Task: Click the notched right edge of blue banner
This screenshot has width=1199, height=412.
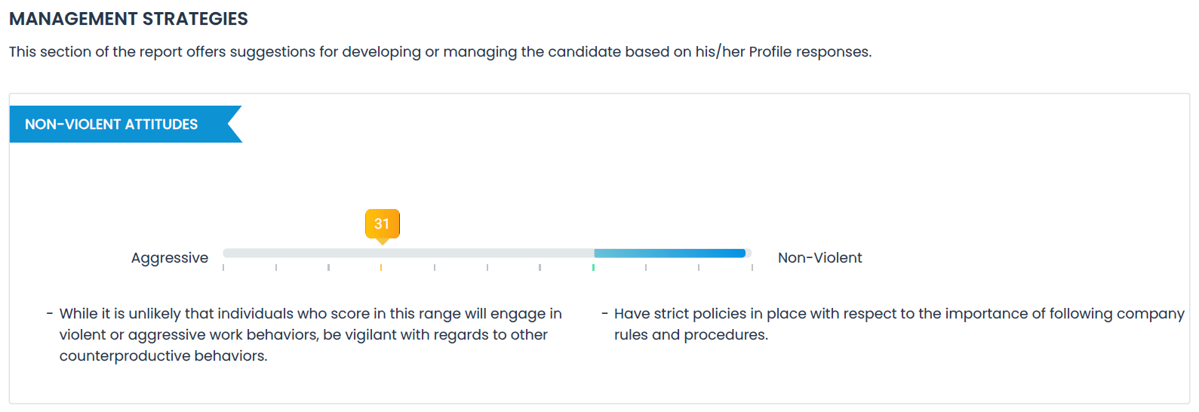Action: click(234, 125)
